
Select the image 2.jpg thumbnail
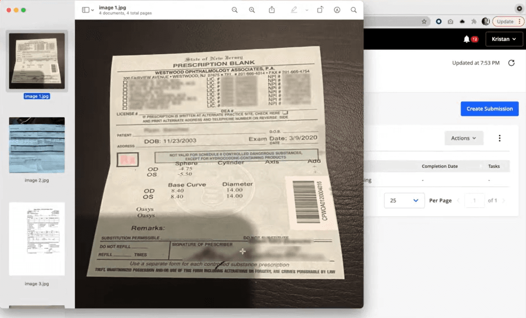[x=37, y=145]
